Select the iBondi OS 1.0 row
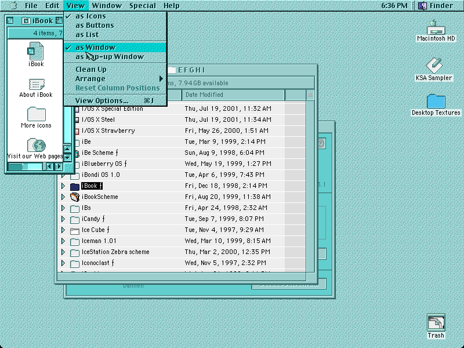 pos(181,175)
